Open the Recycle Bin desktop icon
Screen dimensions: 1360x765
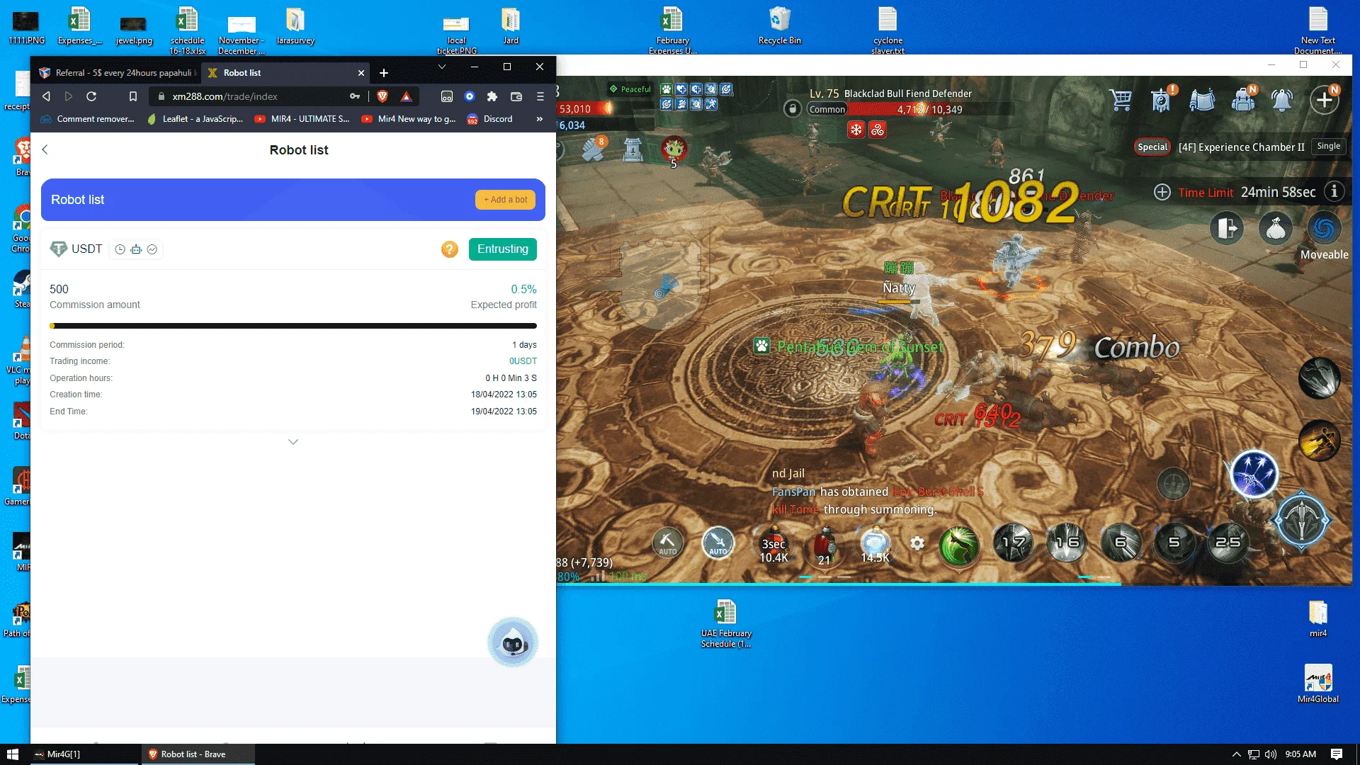[x=779, y=25]
